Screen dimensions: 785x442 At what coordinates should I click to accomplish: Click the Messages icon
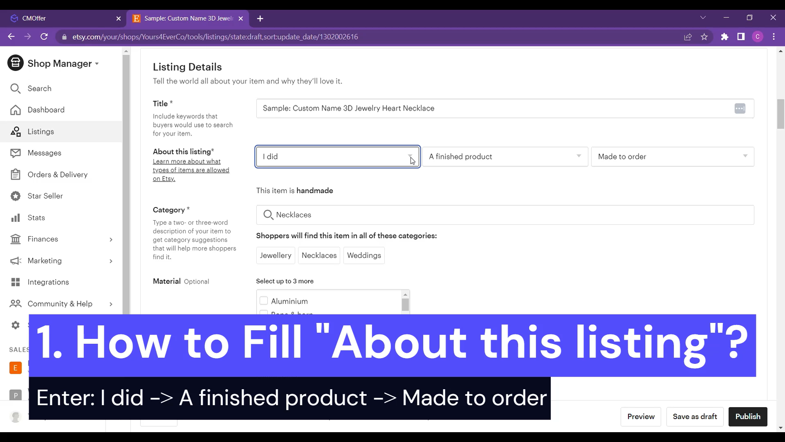click(15, 153)
